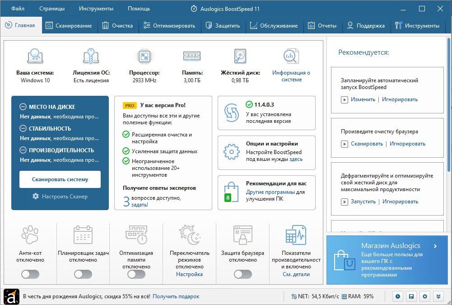The height and width of the screenshot is (305, 452).
Task: Switch to the Сканирование tab
Action: point(69,26)
